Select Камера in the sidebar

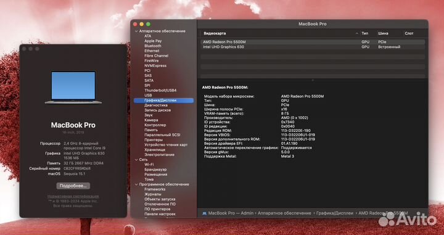pyautogui.click(x=151, y=120)
